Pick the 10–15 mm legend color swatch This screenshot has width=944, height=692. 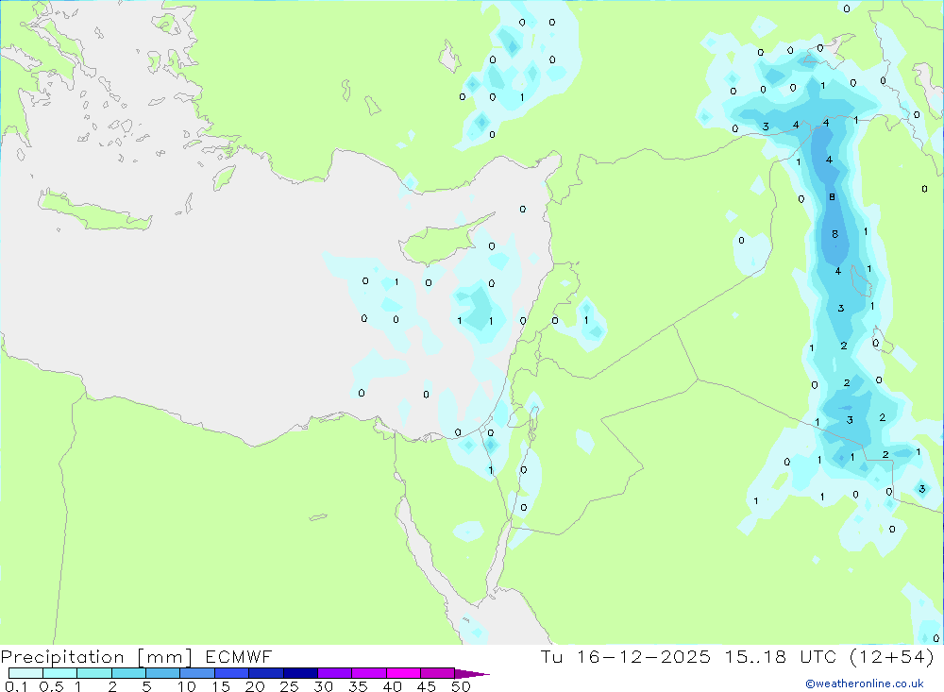click(x=197, y=673)
